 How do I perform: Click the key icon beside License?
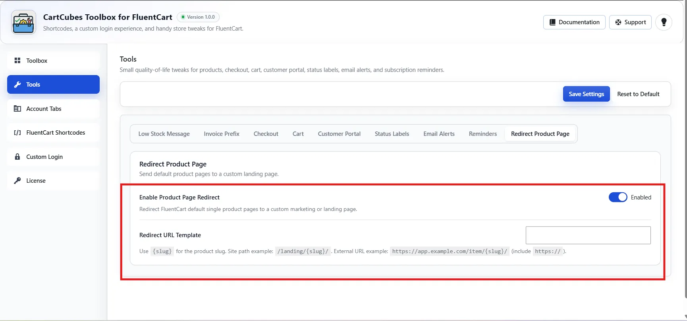pyautogui.click(x=17, y=180)
